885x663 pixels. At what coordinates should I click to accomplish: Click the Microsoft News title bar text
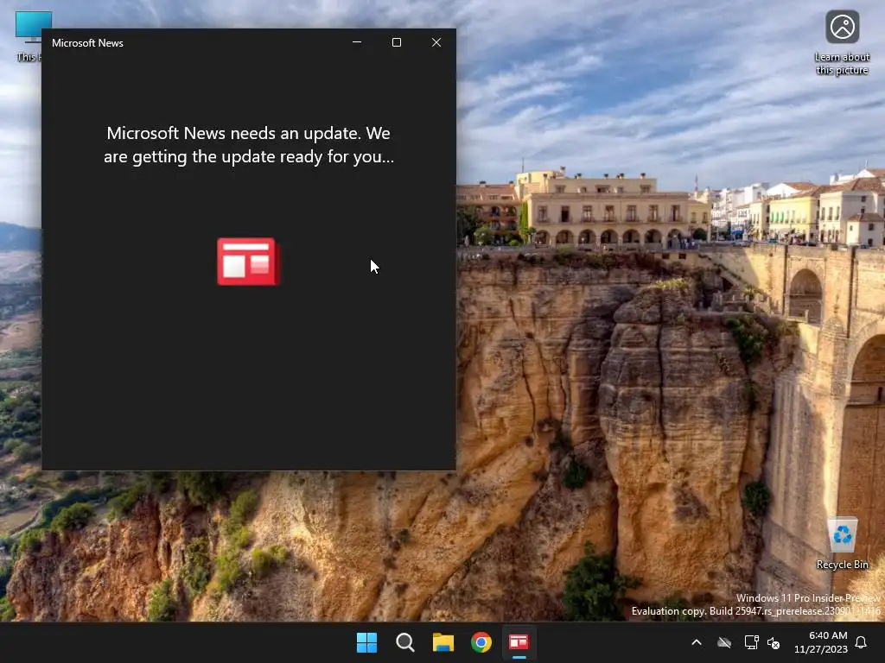point(87,43)
